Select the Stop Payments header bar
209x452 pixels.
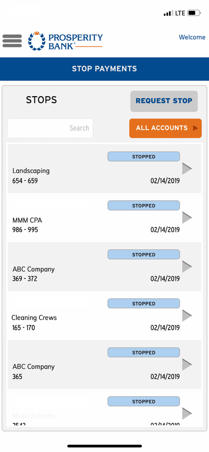[104, 69]
